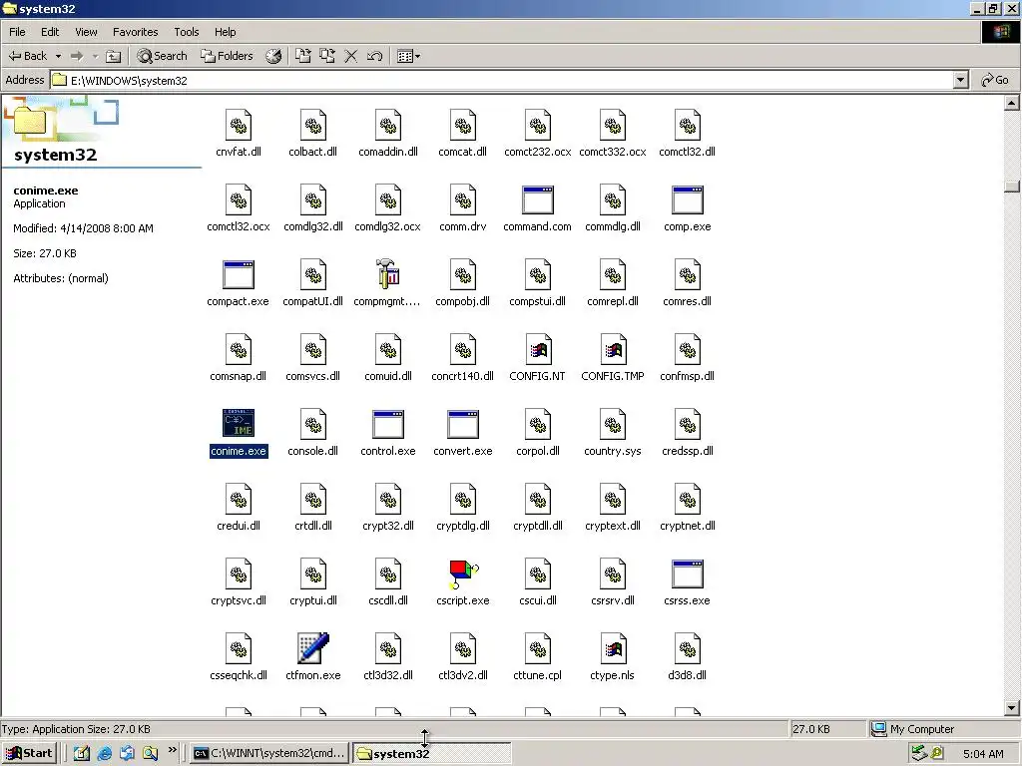
Task: Click the Move To toolbar icon
Action: click(303, 56)
